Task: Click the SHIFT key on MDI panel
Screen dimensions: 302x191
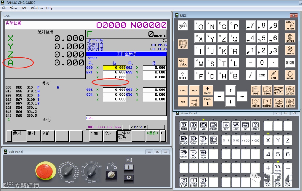Action: point(183,75)
